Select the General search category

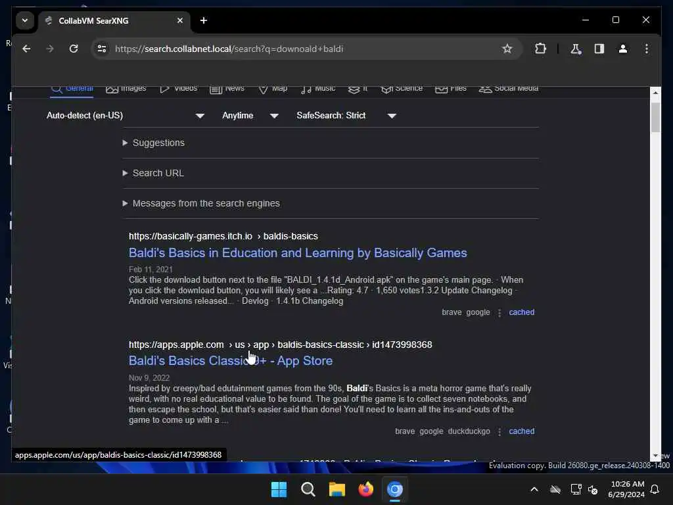pyautogui.click(x=72, y=89)
